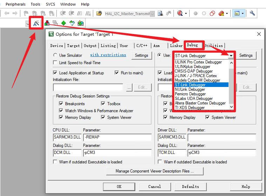The width and height of the screenshot is (266, 196).
Task: Click the Kill All Breakpoints icon
Action: [x=221, y=13]
